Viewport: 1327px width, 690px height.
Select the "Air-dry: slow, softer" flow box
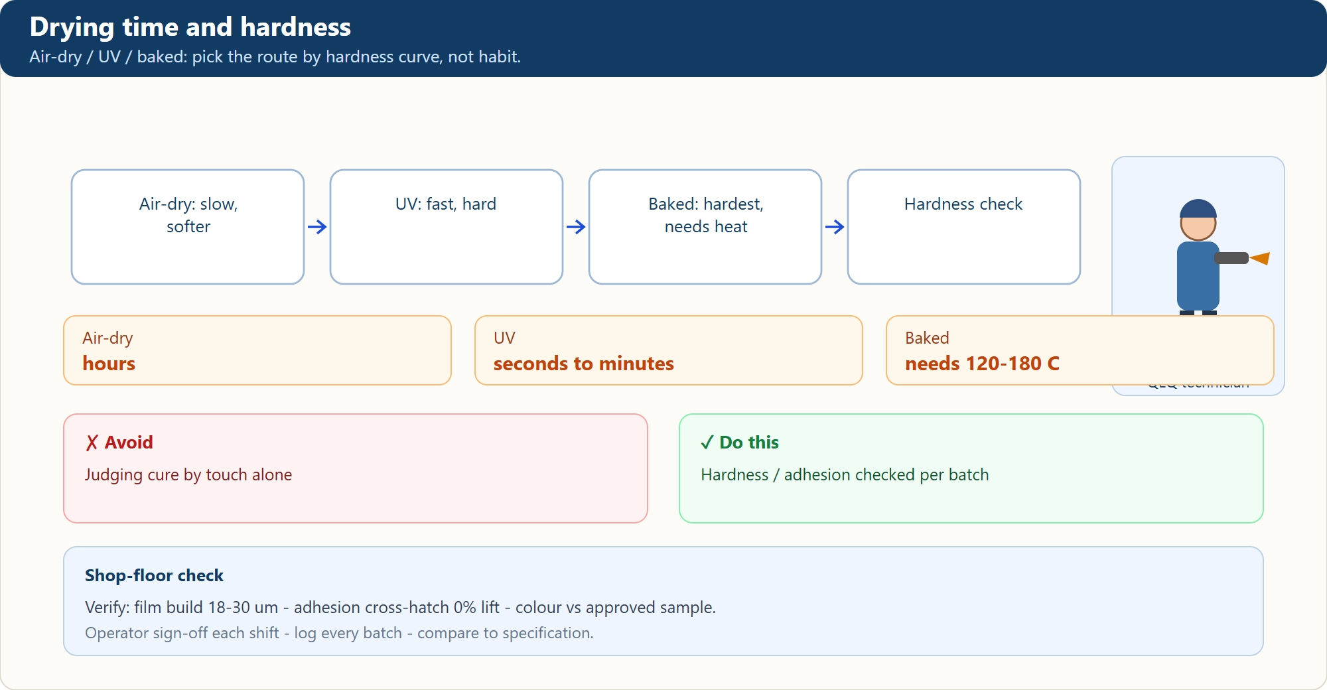pyautogui.click(x=188, y=227)
